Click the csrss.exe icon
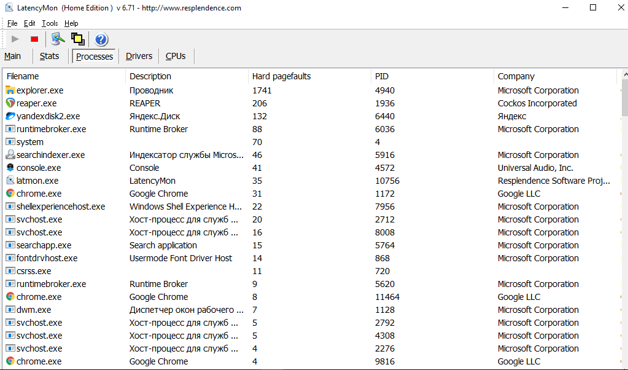Screen dimensions: 628x370 pyautogui.click(x=10, y=271)
